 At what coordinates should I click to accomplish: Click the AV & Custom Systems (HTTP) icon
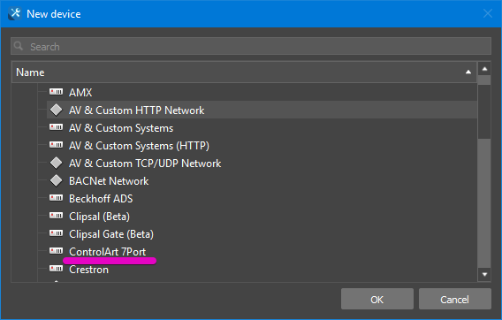tap(56, 145)
